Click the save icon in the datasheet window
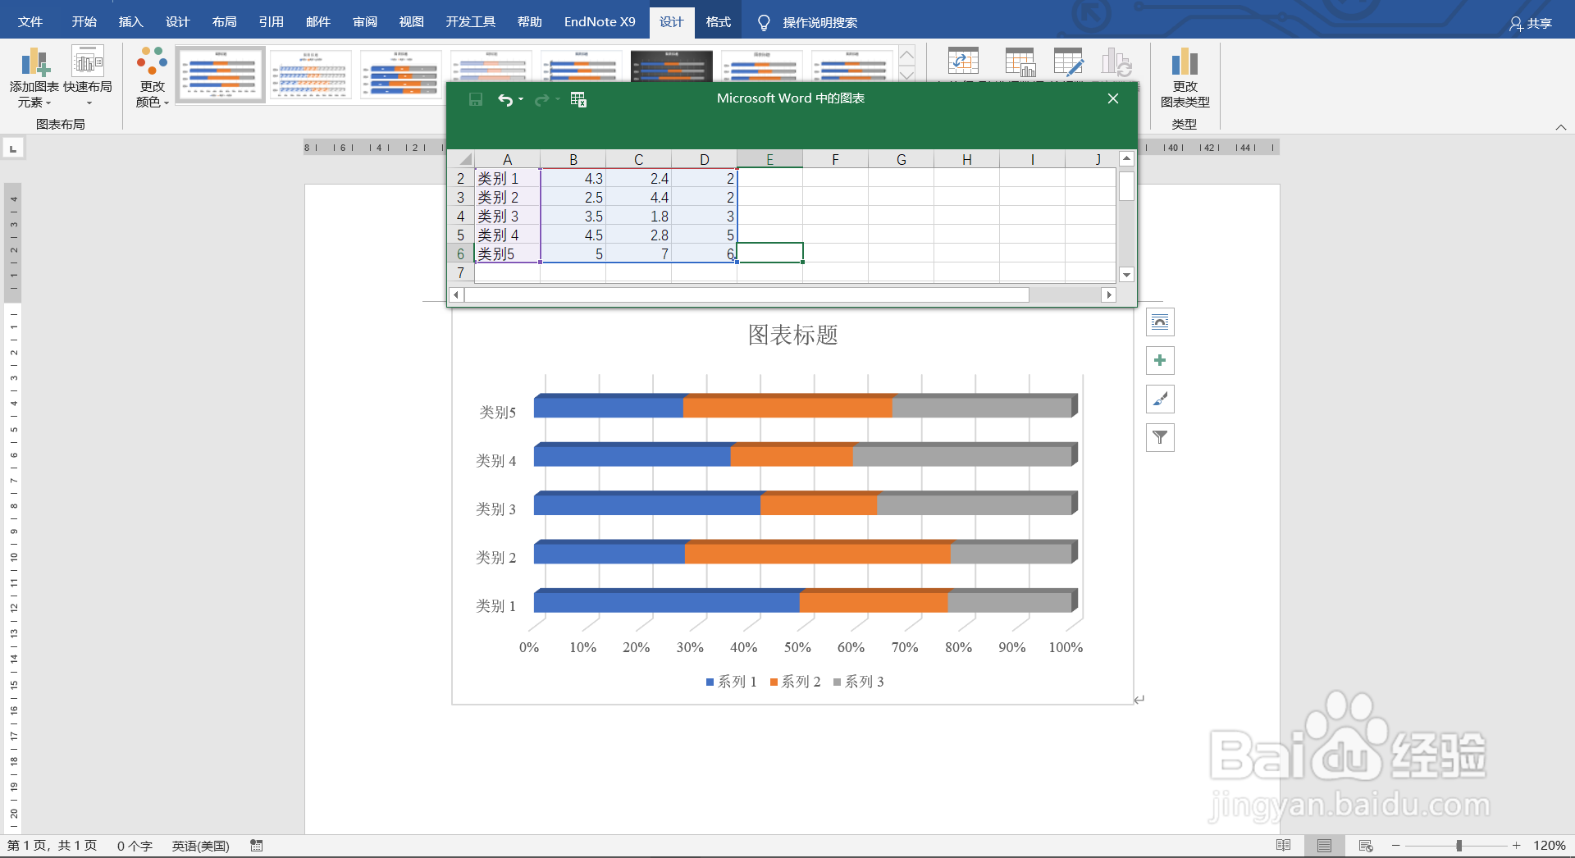 pos(475,99)
